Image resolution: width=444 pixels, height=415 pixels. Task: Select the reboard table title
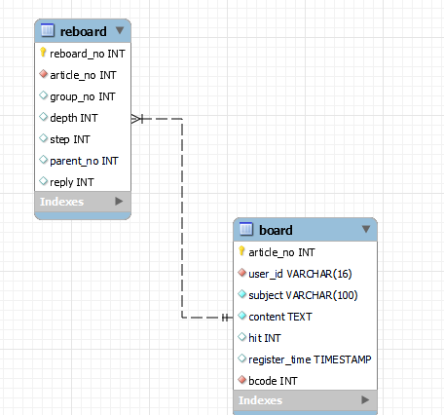tap(84, 31)
